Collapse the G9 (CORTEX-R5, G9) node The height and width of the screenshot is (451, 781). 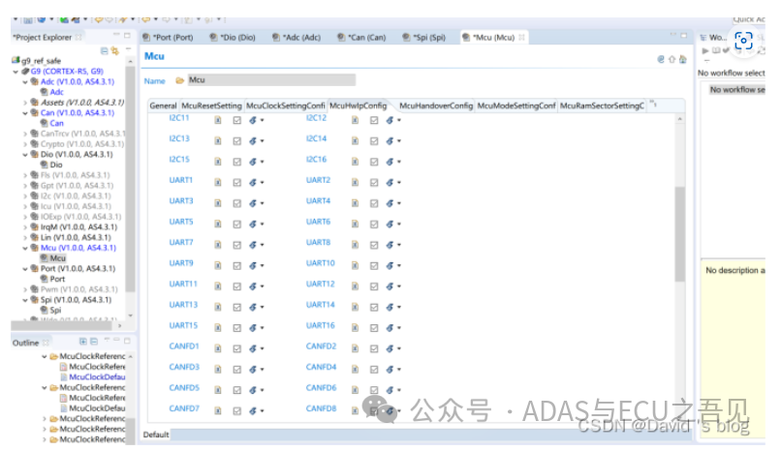point(16,72)
